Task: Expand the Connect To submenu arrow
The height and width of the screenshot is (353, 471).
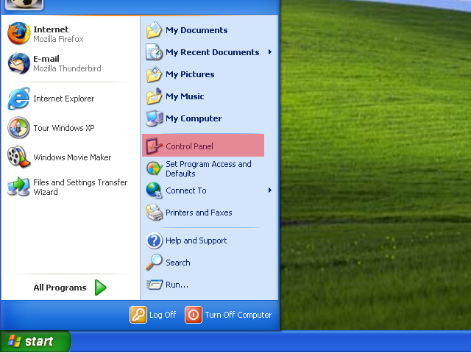Action: [270, 190]
